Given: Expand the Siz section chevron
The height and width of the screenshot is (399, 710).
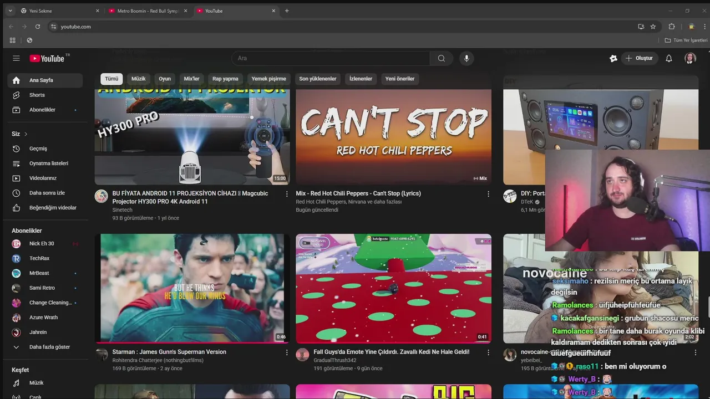Looking at the screenshot, I should pyautogui.click(x=26, y=134).
